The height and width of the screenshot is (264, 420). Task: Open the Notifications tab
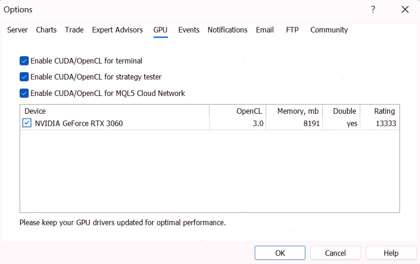click(227, 30)
